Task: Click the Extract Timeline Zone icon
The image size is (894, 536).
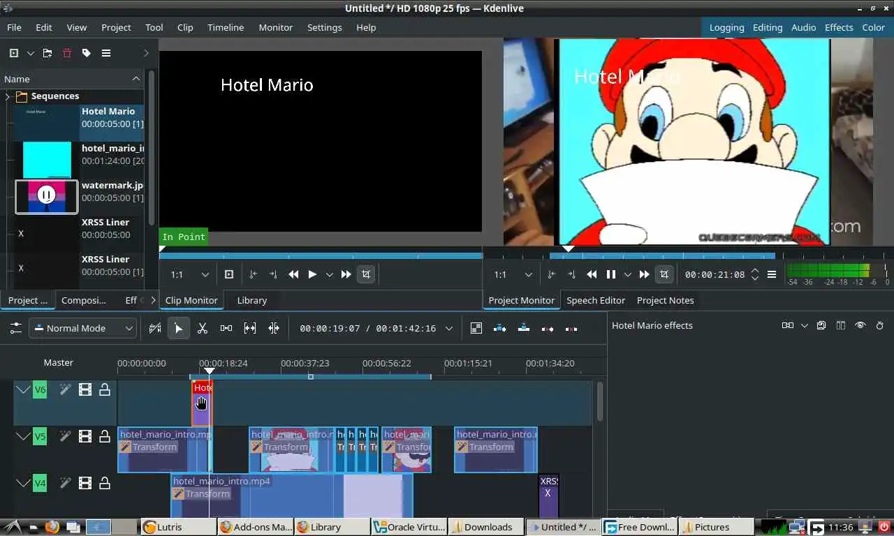Action: pos(548,328)
